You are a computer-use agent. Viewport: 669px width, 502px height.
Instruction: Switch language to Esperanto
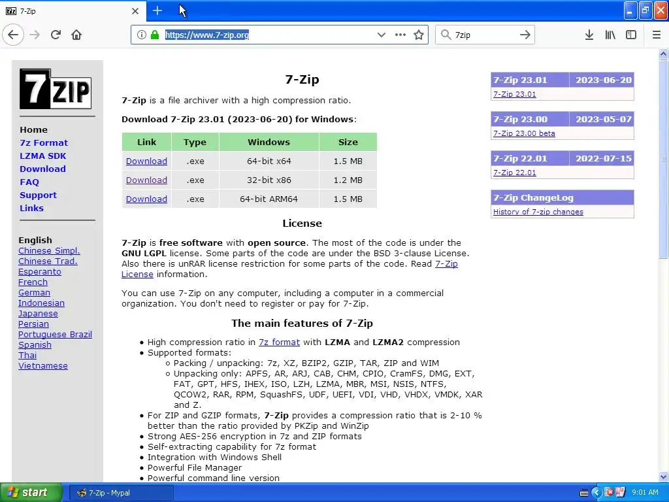pos(40,272)
